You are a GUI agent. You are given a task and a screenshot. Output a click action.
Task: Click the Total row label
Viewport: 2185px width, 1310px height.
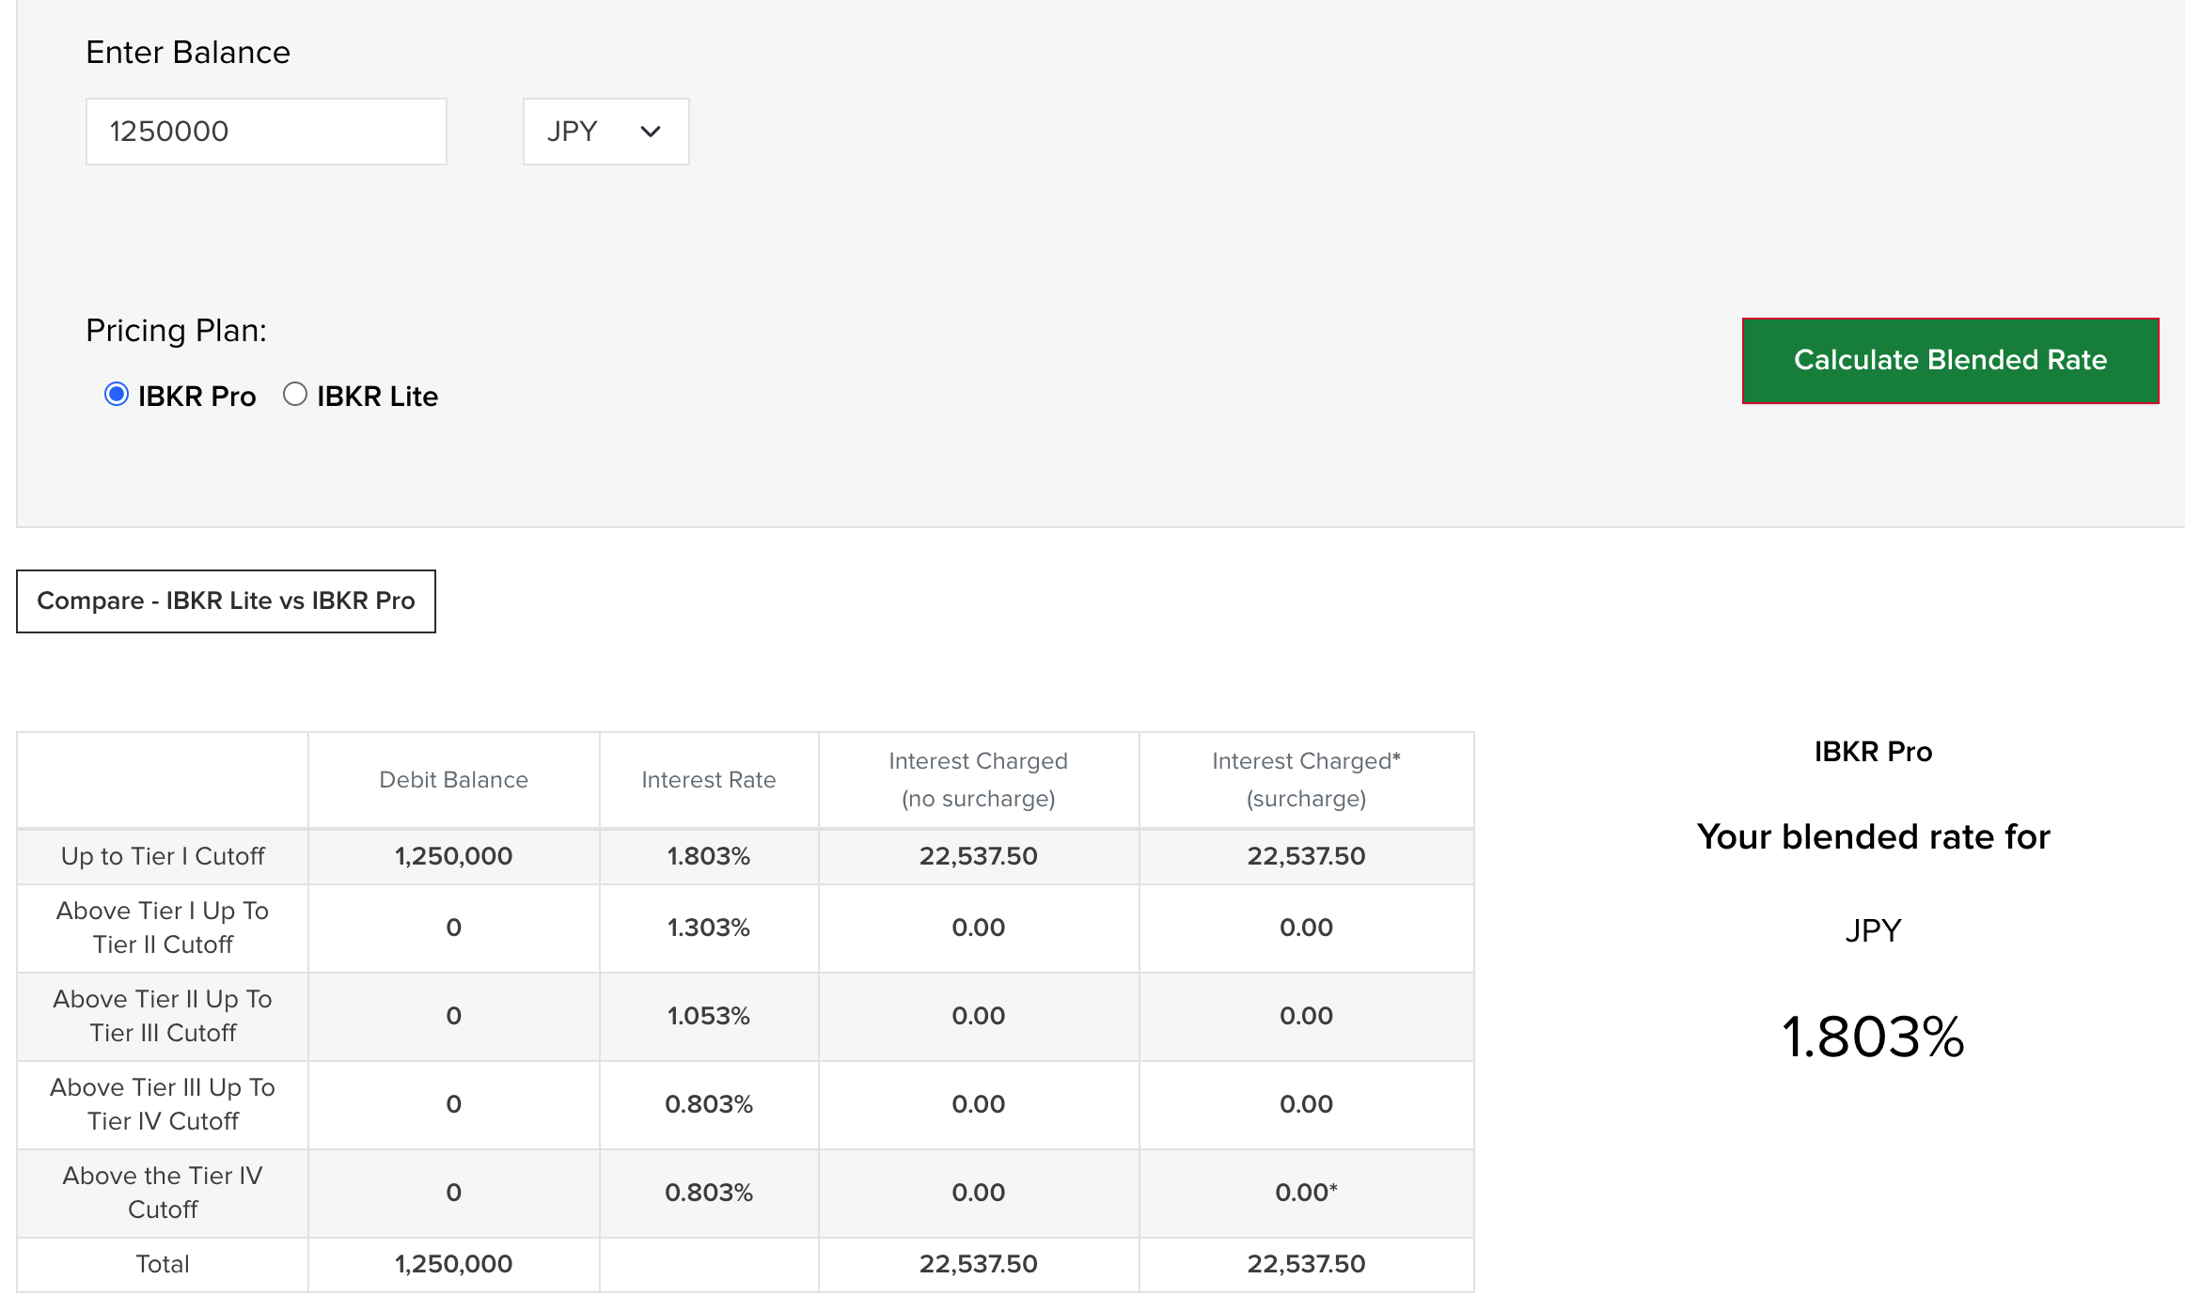(x=163, y=1264)
